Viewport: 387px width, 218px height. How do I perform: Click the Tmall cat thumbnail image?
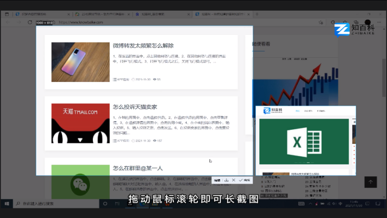pos(80,124)
